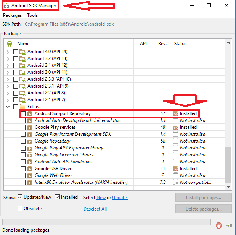
Task: Click the package icon for Intel x86 Emulator Accelerator
Action: (30, 182)
